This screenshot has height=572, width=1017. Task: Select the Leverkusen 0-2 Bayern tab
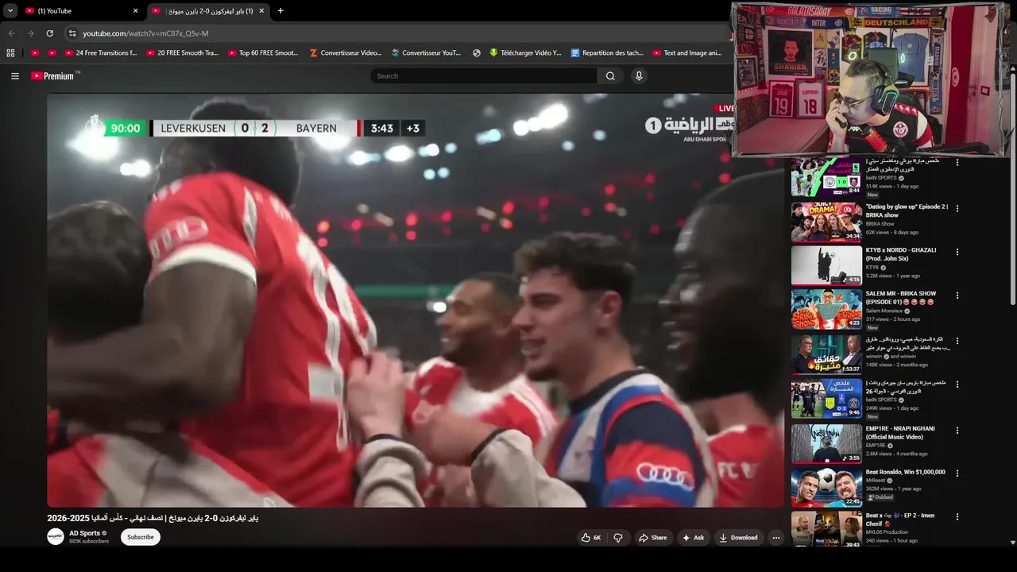pos(208,11)
